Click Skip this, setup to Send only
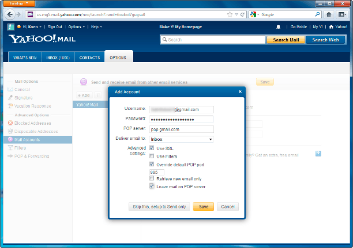This screenshot has height=248, width=353. (x=159, y=207)
